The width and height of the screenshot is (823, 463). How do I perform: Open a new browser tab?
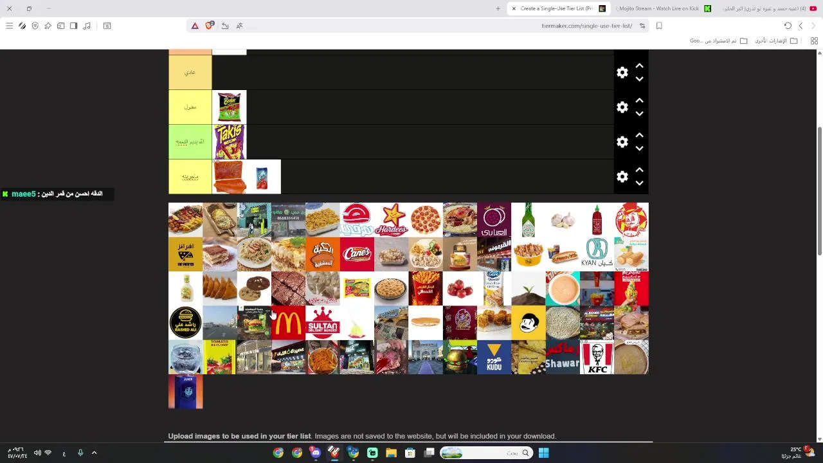[x=498, y=8]
